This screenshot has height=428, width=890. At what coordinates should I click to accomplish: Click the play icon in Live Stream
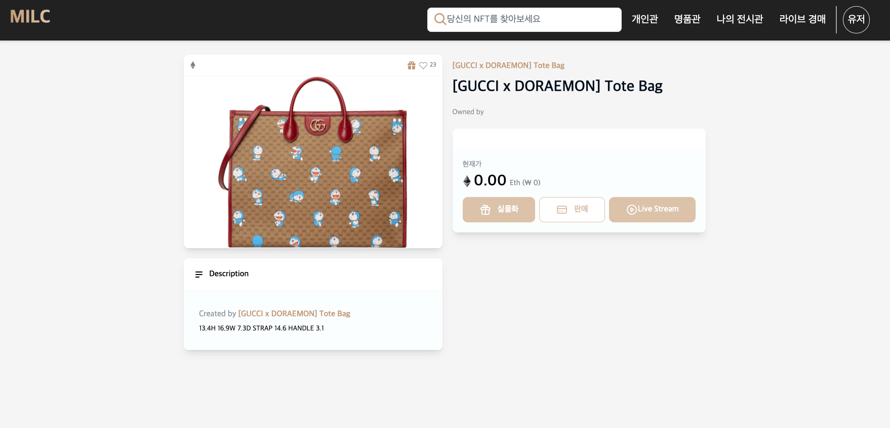631,210
